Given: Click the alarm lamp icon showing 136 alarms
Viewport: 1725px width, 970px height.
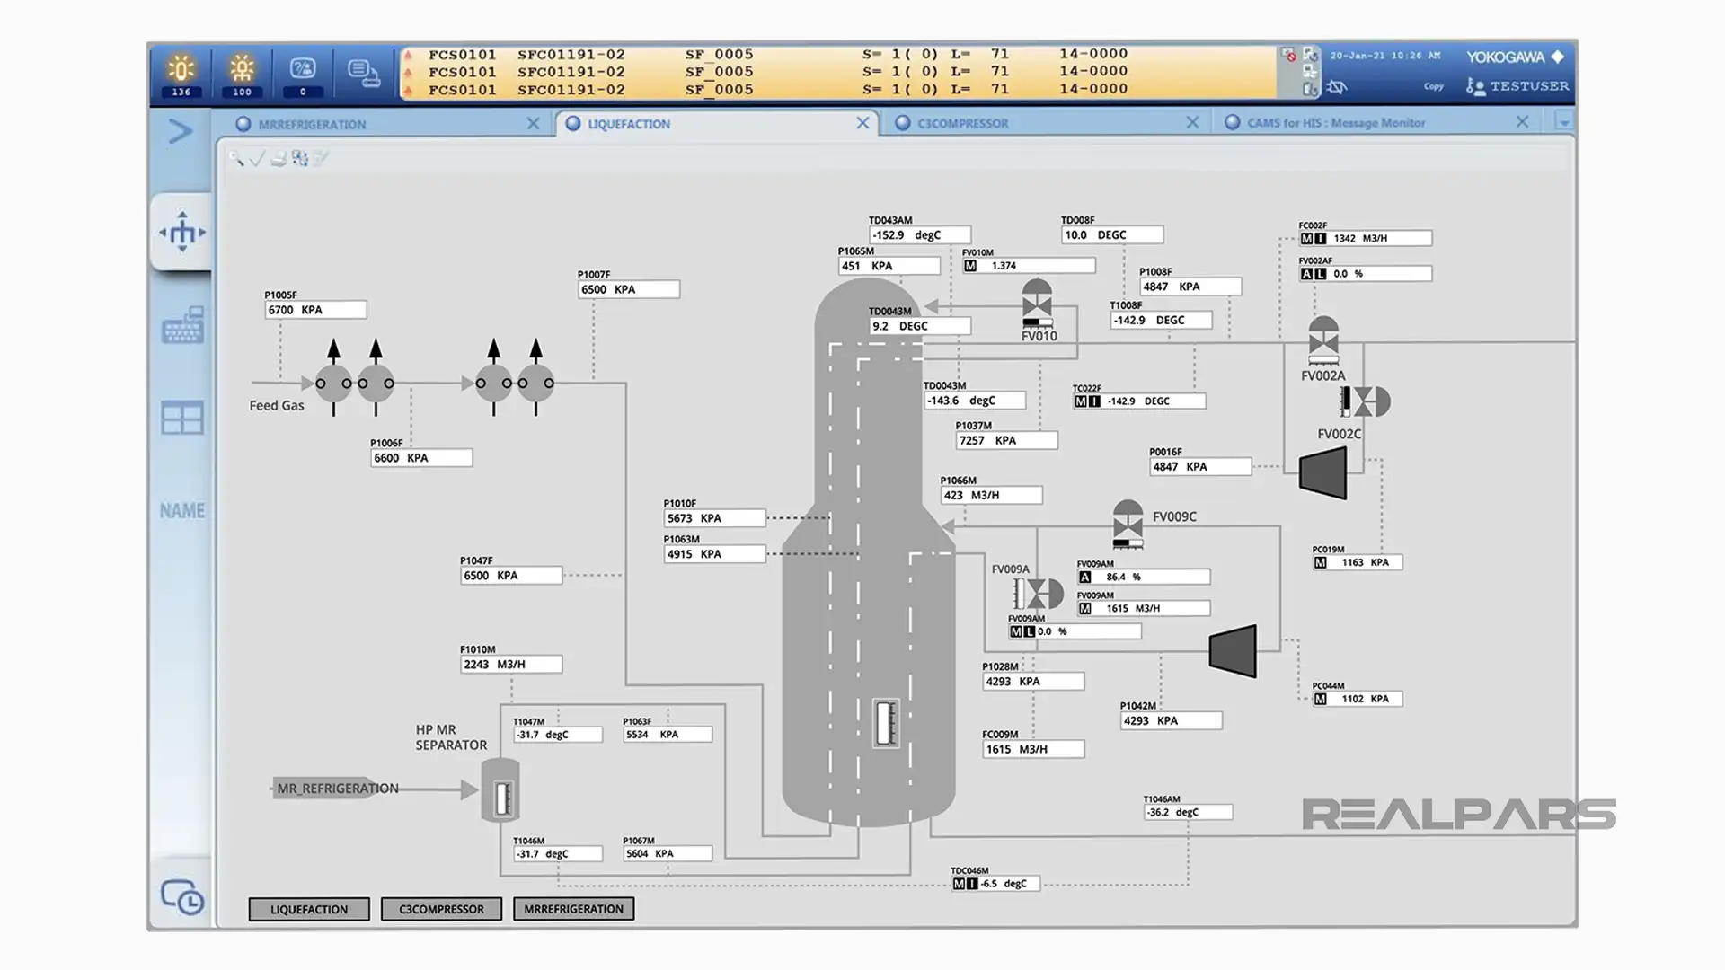Looking at the screenshot, I should 181,67.
